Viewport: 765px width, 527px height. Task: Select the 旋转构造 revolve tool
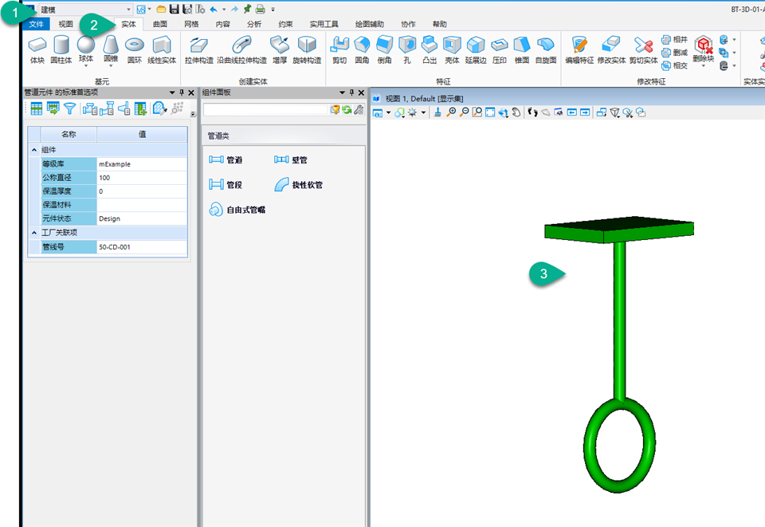[x=307, y=48]
